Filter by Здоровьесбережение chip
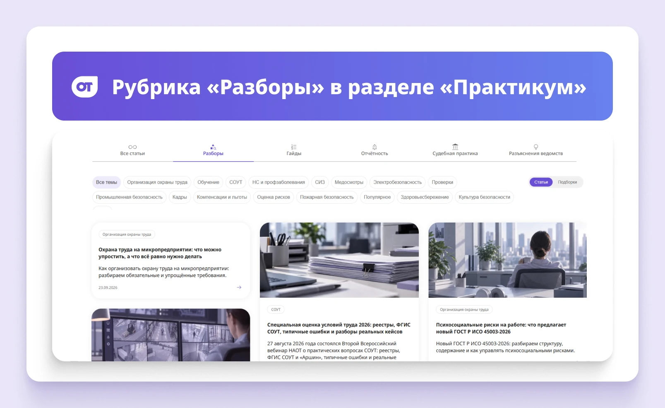The width and height of the screenshot is (665, 408). [x=425, y=197]
